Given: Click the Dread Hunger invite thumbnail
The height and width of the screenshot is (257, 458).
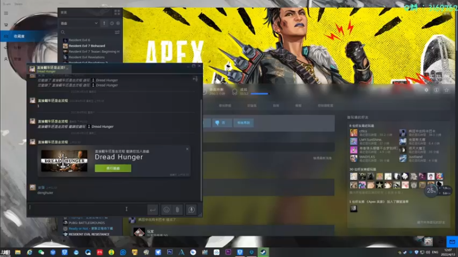Looking at the screenshot, I should point(64,160).
